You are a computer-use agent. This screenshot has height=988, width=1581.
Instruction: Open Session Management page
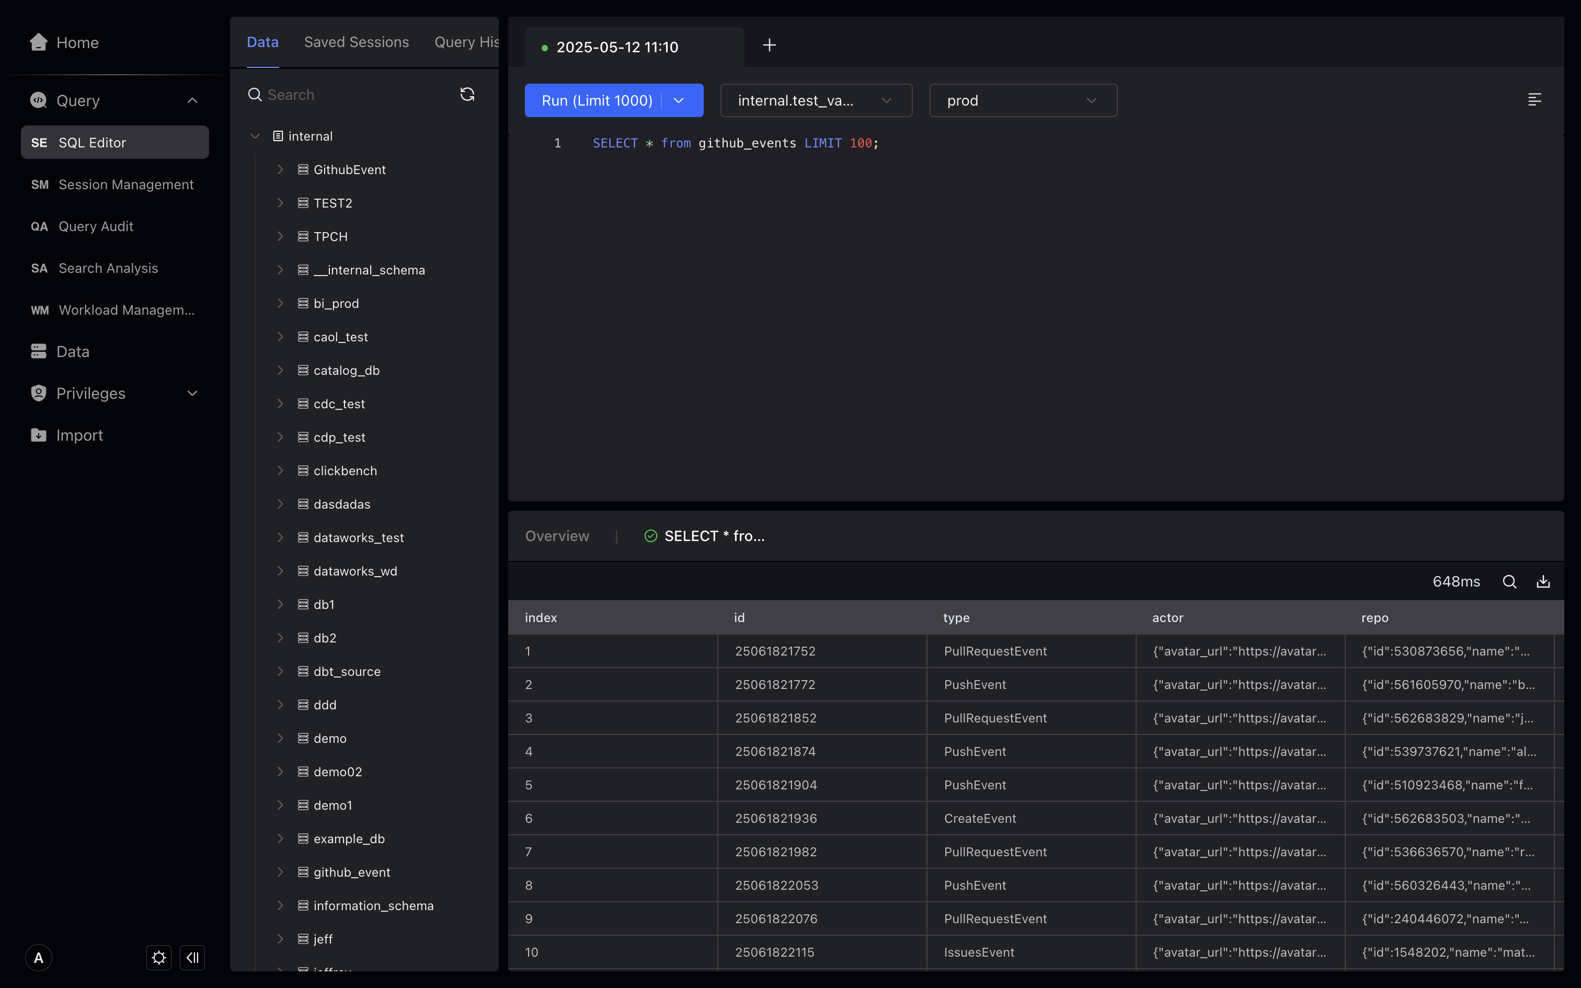(x=115, y=184)
